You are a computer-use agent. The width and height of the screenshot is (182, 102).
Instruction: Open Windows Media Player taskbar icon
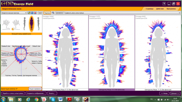(x=20, y=99)
